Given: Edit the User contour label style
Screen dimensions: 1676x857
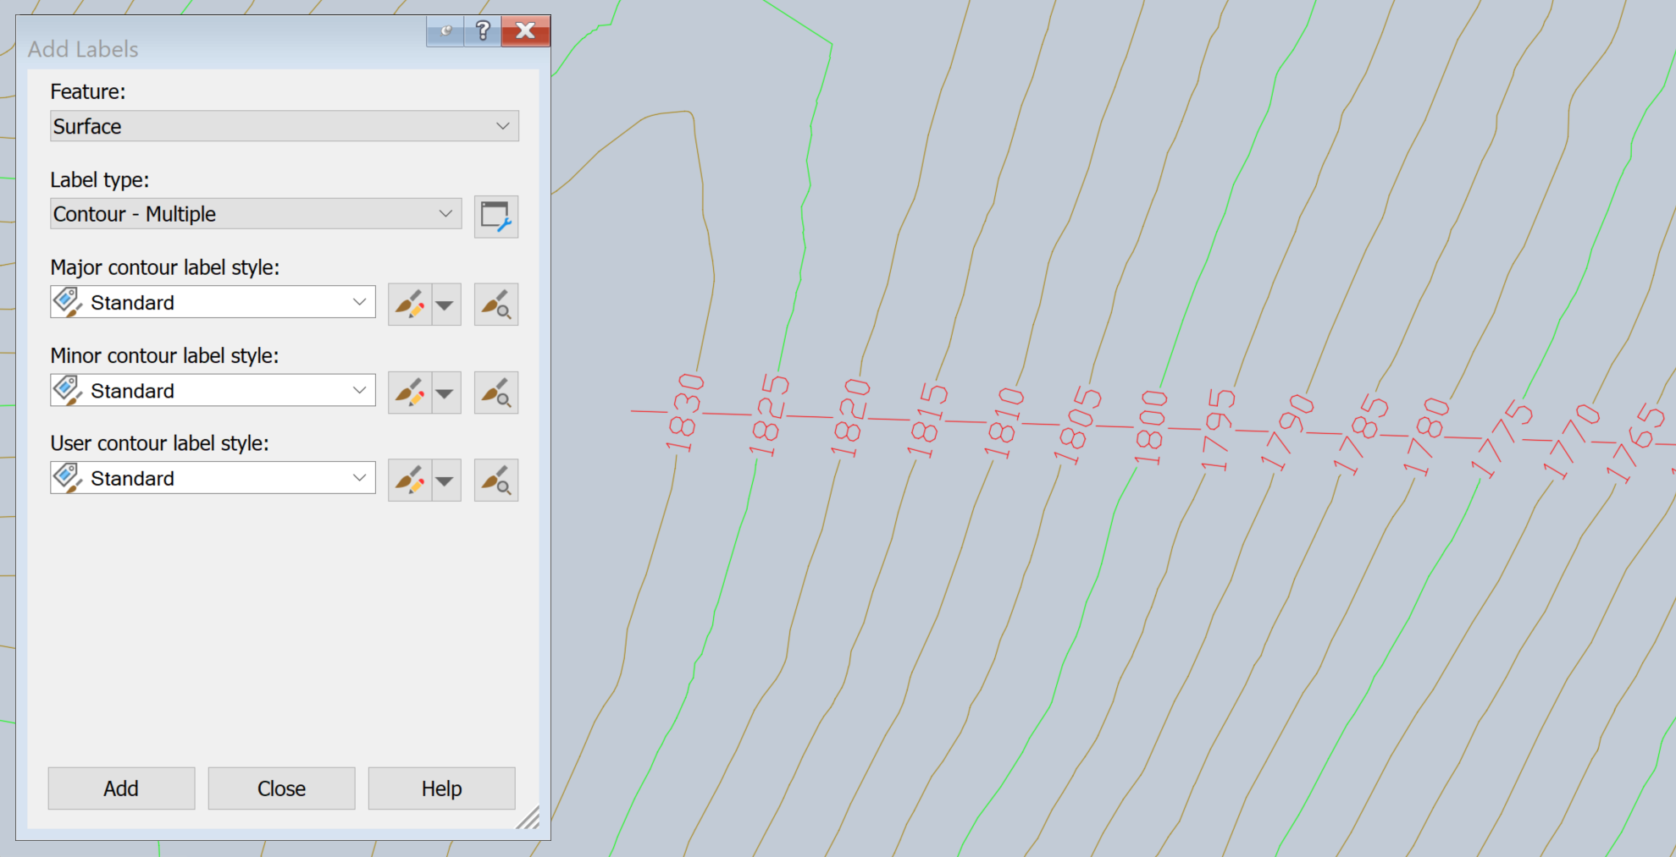Looking at the screenshot, I should tap(409, 479).
